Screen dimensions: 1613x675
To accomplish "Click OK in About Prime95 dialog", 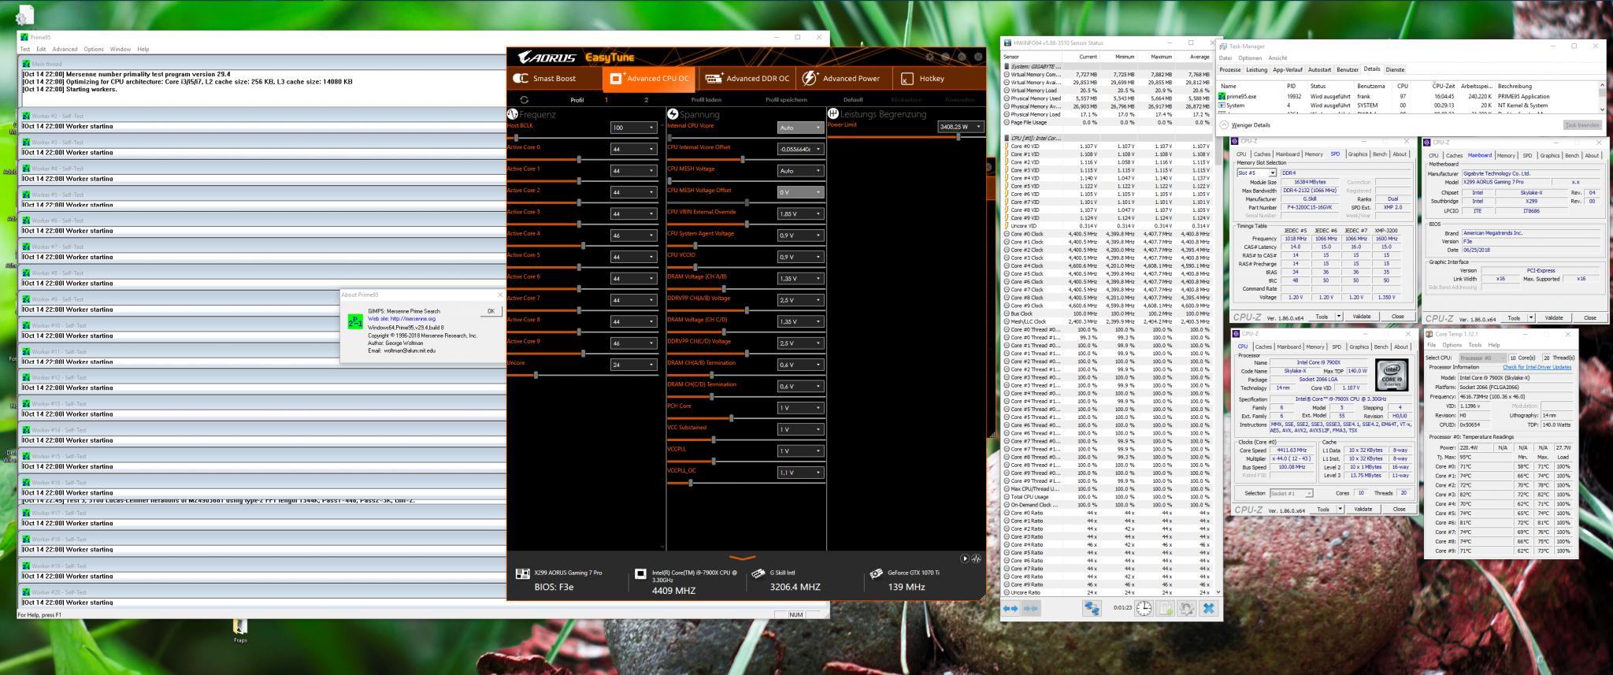I will pyautogui.click(x=491, y=311).
